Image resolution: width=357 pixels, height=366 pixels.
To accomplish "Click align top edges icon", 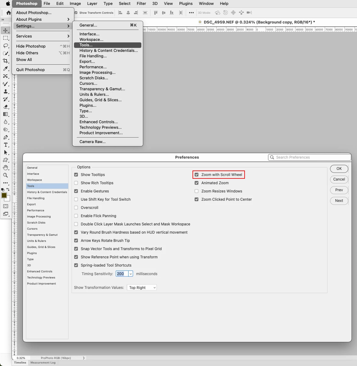I will coord(156,13).
